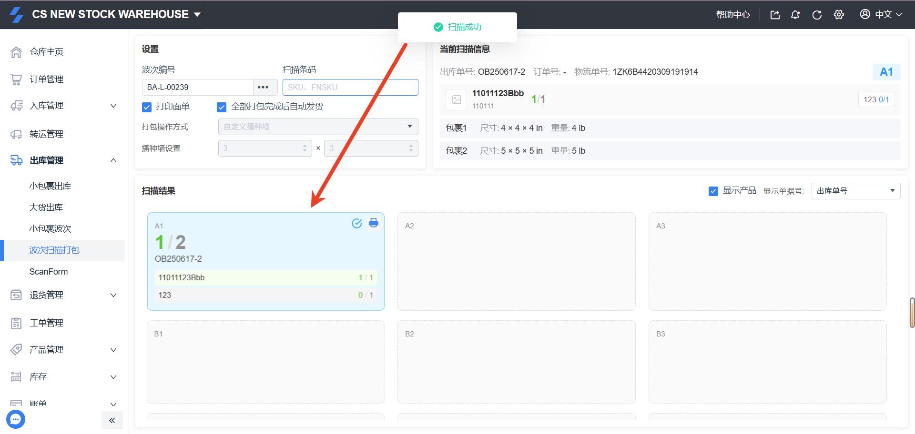Screen dimensions: 915x434
Task: Open the 出库单号 display dropdown
Action: click(x=855, y=191)
